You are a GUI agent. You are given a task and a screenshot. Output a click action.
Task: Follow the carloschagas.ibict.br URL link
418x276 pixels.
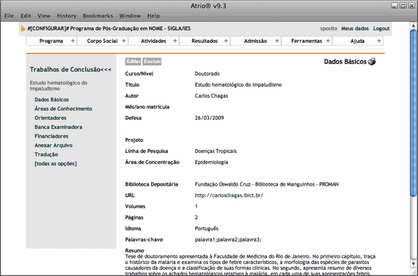click(x=229, y=195)
